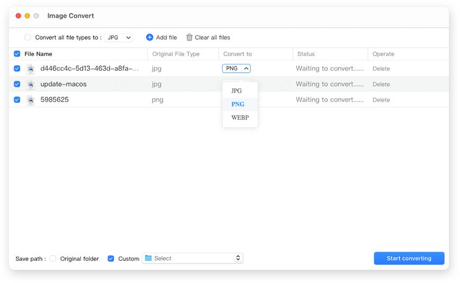Enable Convert all file types checkbox
460x283 pixels.
click(x=28, y=37)
